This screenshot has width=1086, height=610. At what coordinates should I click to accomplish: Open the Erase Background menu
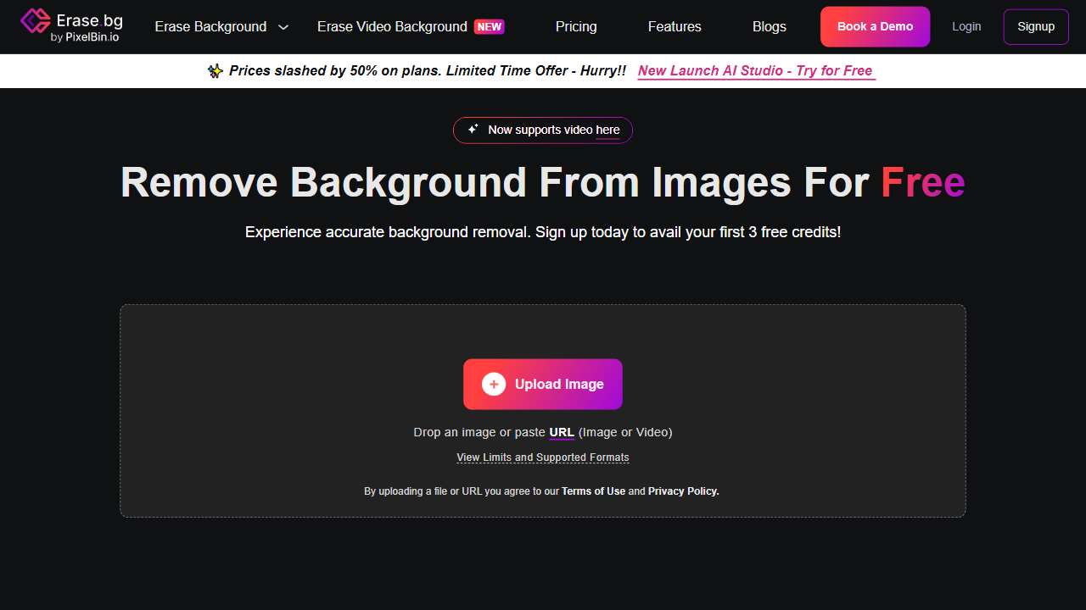click(x=210, y=27)
